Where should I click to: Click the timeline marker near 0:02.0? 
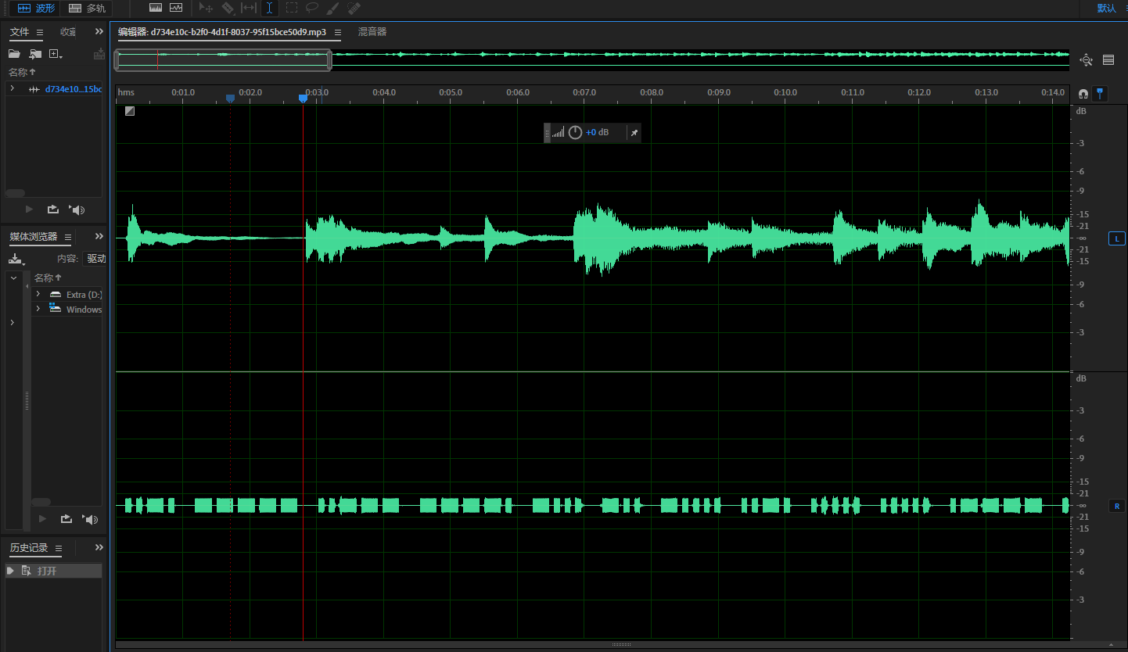point(230,99)
